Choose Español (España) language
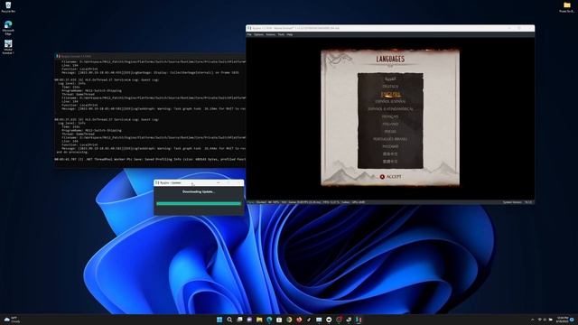This screenshot has height=325, width=578. pyautogui.click(x=390, y=101)
